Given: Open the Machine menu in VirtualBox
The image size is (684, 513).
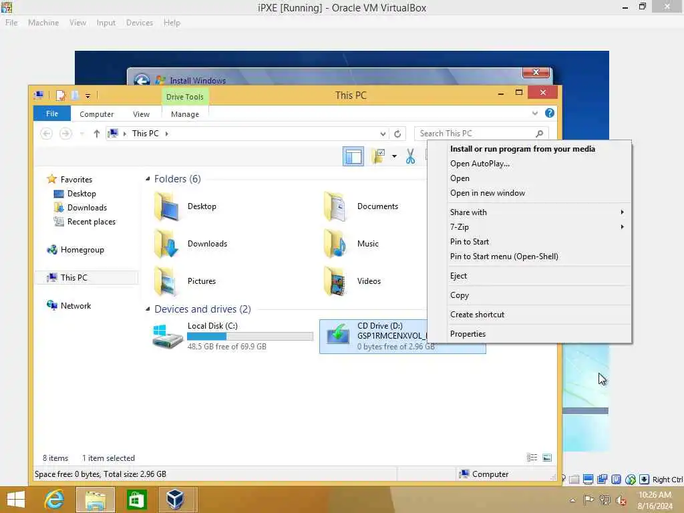Looking at the screenshot, I should point(43,23).
